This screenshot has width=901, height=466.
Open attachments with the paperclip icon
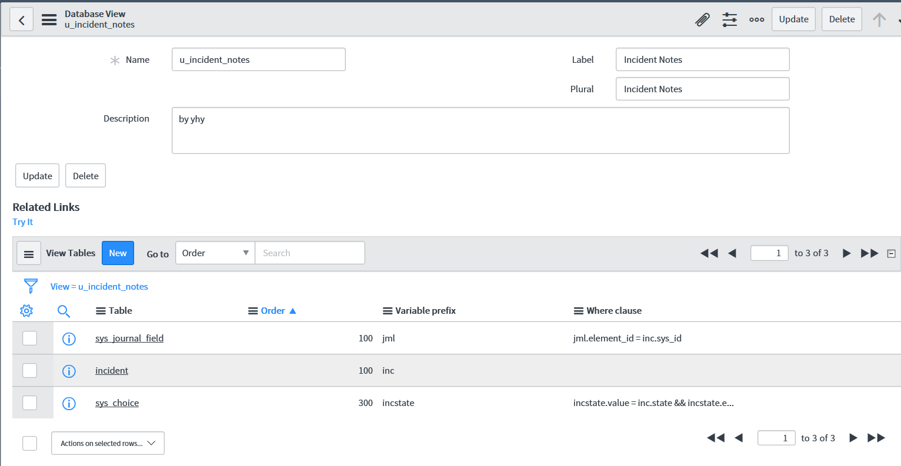click(702, 19)
